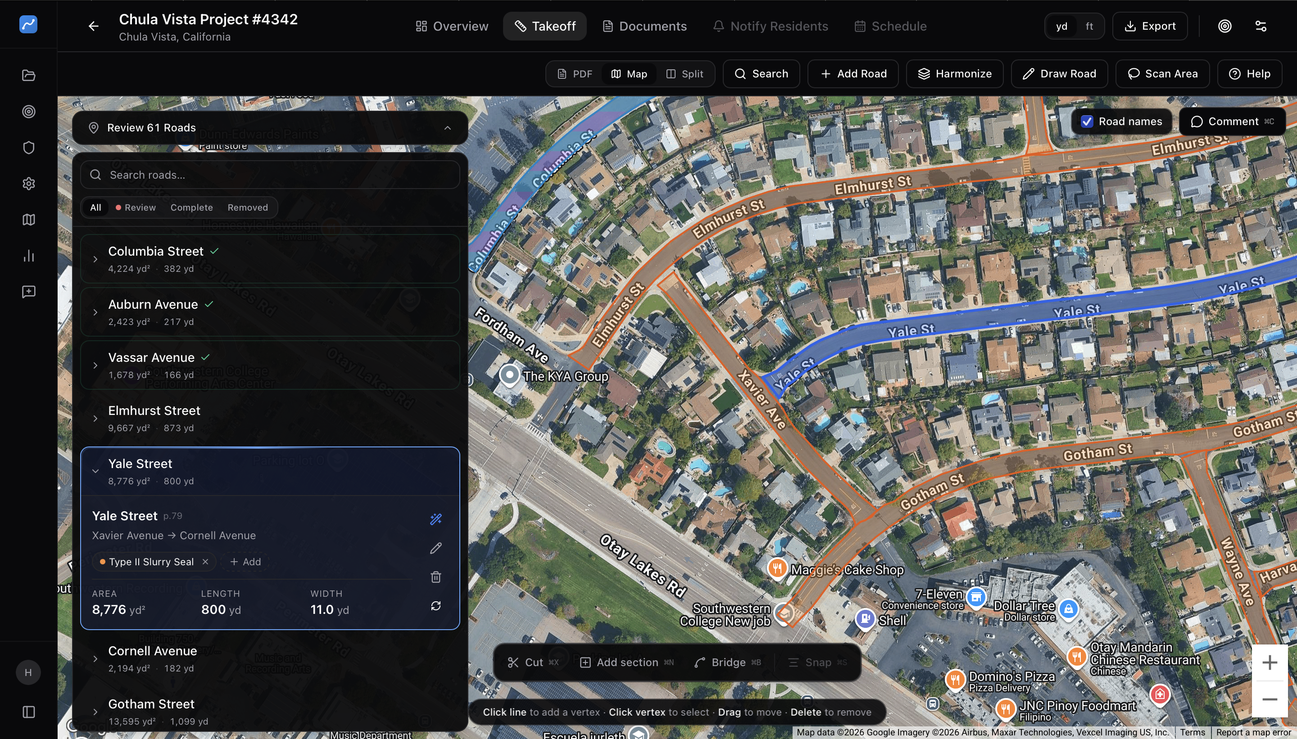Open the Overview tab
Screen dimensions: 1297x739
[451, 26]
